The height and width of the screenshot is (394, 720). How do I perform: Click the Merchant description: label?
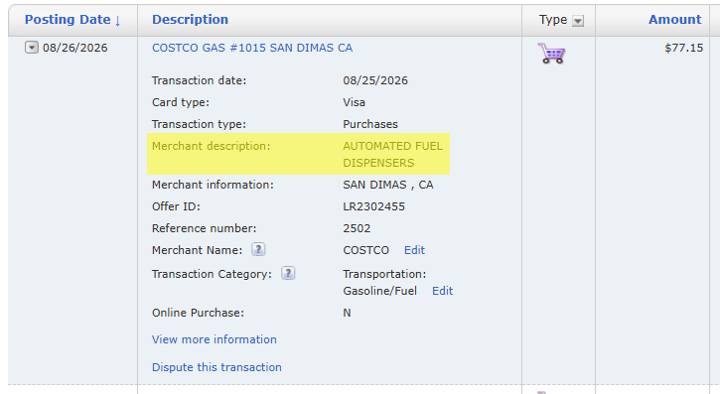pos(212,146)
